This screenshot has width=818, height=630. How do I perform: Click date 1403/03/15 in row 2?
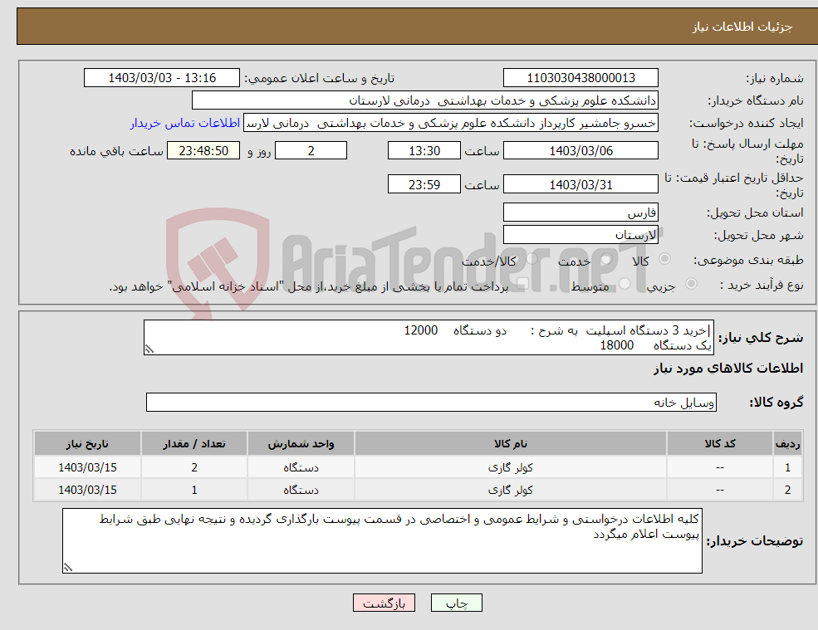pyautogui.click(x=88, y=491)
